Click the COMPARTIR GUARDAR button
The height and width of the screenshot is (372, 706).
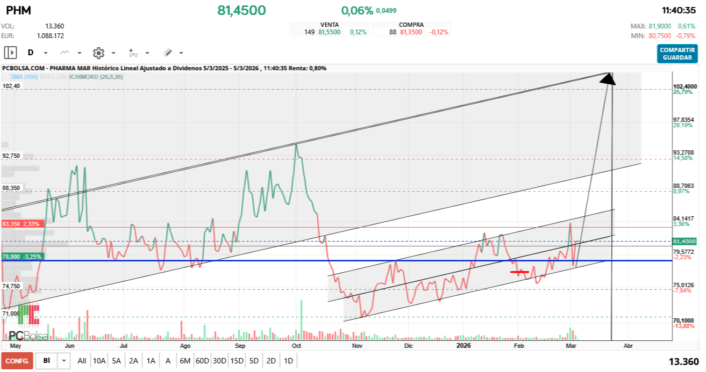point(676,54)
